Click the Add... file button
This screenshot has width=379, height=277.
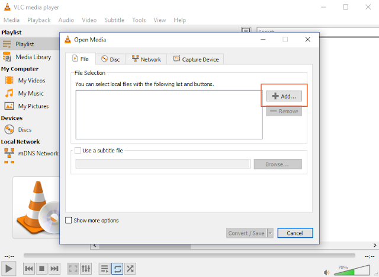[284, 96]
